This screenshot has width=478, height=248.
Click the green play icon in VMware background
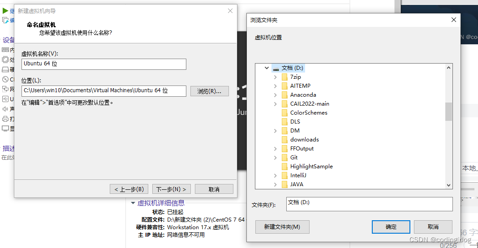coord(5,11)
